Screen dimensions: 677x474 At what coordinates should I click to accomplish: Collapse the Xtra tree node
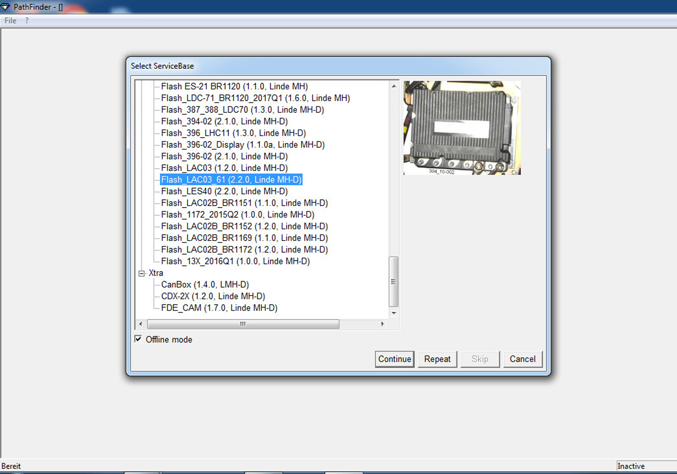click(x=142, y=273)
